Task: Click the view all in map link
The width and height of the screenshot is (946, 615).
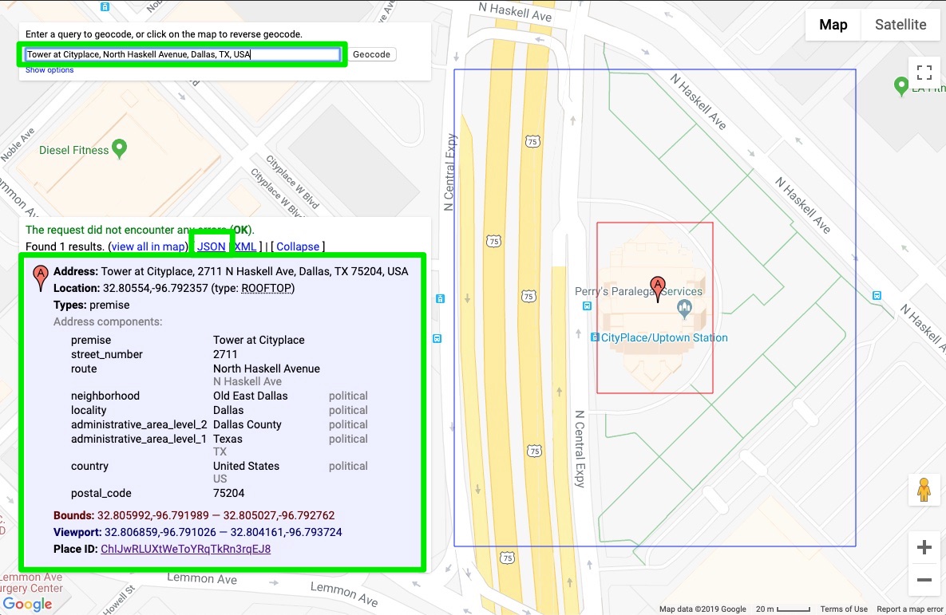Action: tap(148, 246)
